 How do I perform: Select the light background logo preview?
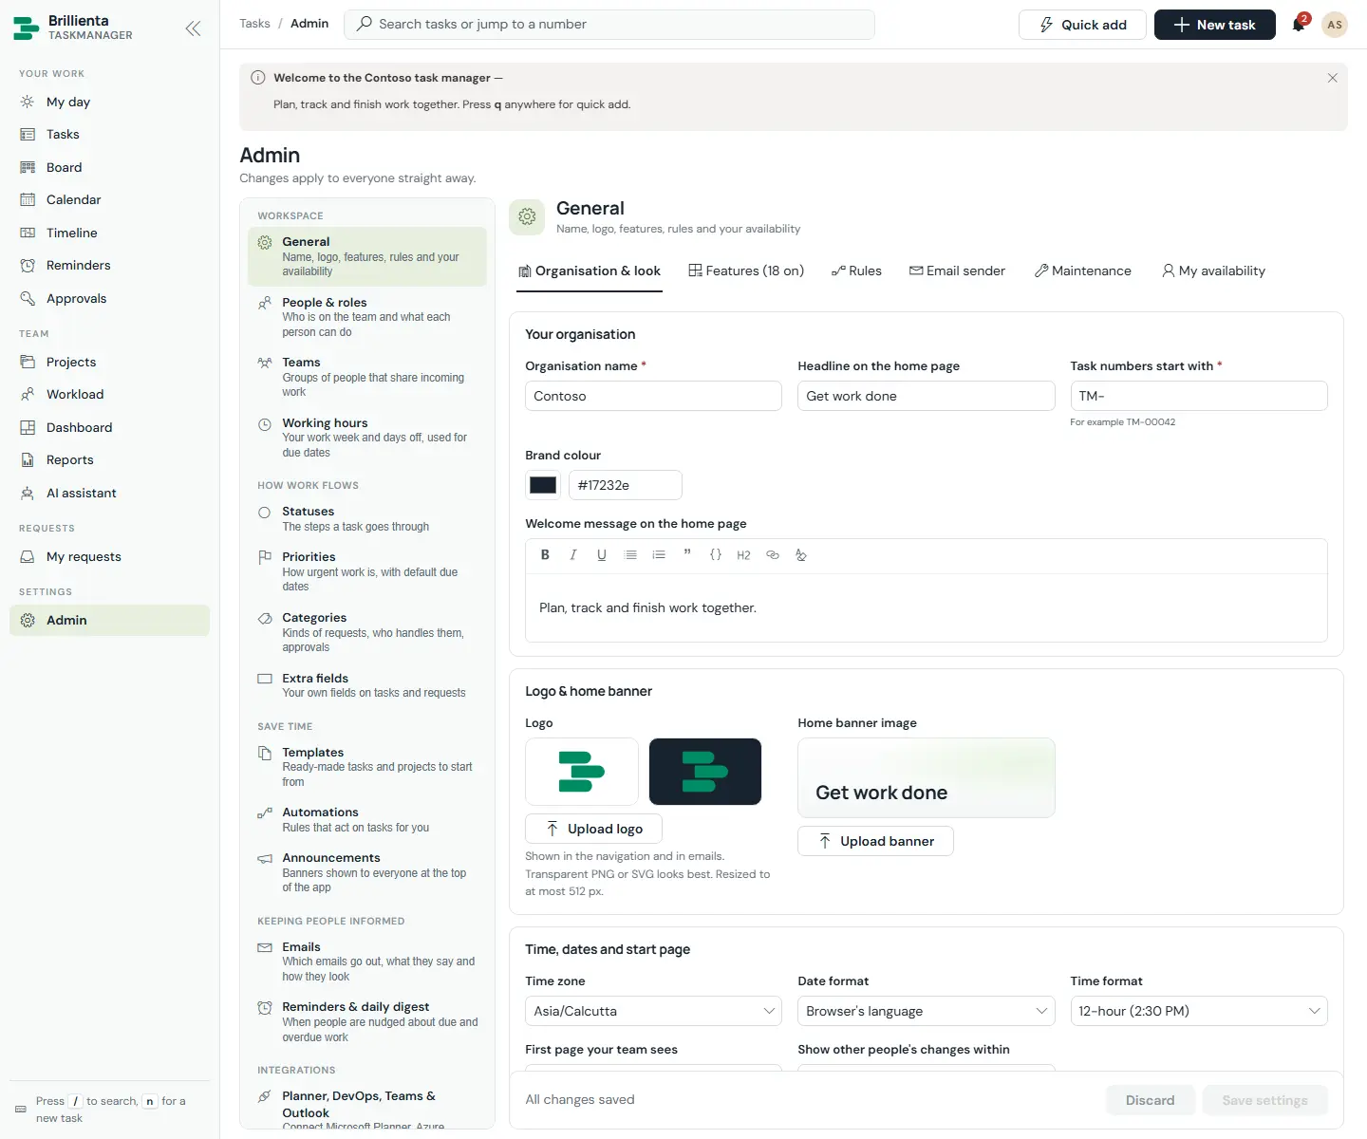[x=582, y=772]
